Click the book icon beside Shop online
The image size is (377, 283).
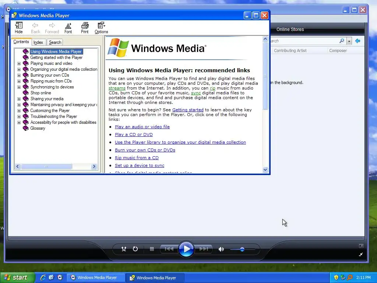click(25, 93)
